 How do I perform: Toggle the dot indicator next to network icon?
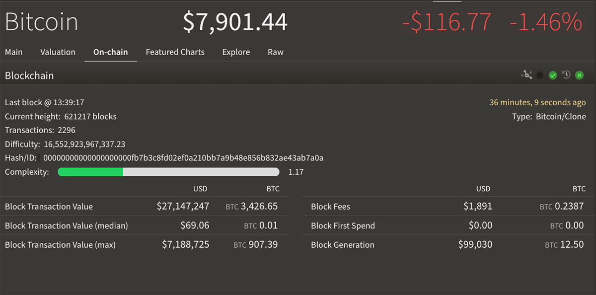(x=539, y=75)
